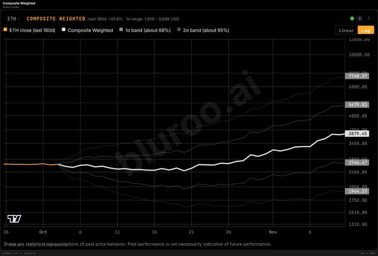Click the 1944.37 price label
Image resolution: width=378 pixels, height=256 pixels.
pyautogui.click(x=357, y=191)
